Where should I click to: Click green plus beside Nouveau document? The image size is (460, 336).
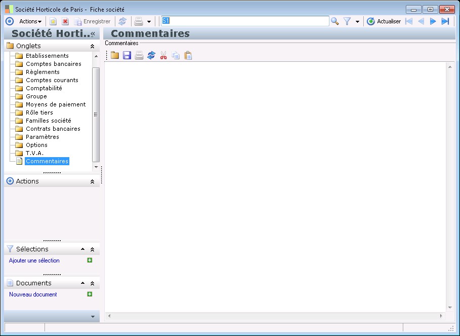90,294
